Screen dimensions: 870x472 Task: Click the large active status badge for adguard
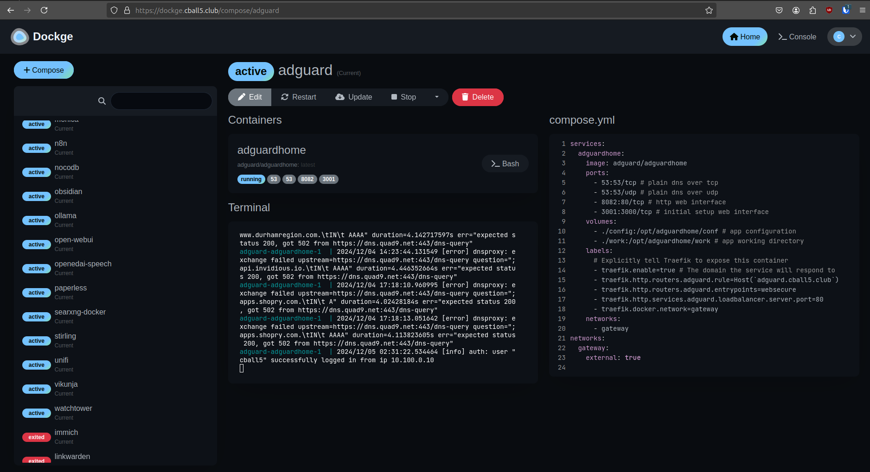pos(251,71)
